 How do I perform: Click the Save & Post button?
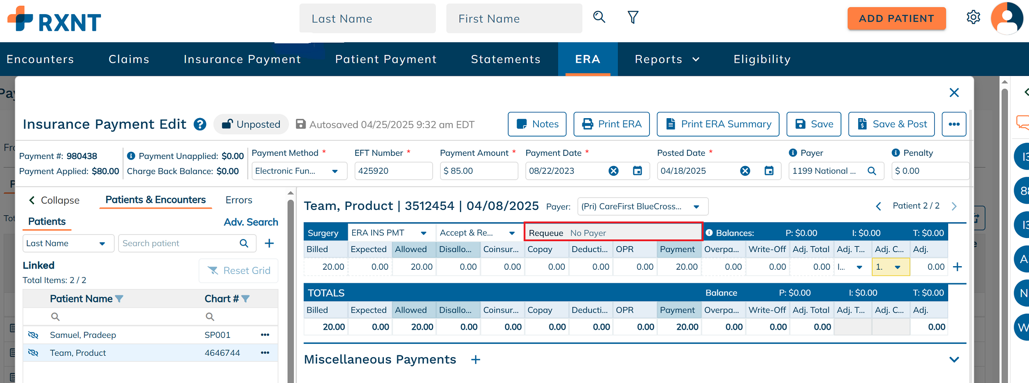tap(891, 124)
